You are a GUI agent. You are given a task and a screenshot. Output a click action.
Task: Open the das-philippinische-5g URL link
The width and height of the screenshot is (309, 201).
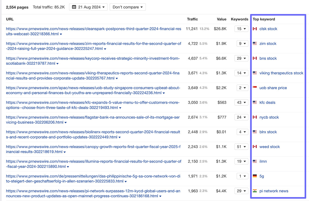pyautogui.click(x=93, y=179)
